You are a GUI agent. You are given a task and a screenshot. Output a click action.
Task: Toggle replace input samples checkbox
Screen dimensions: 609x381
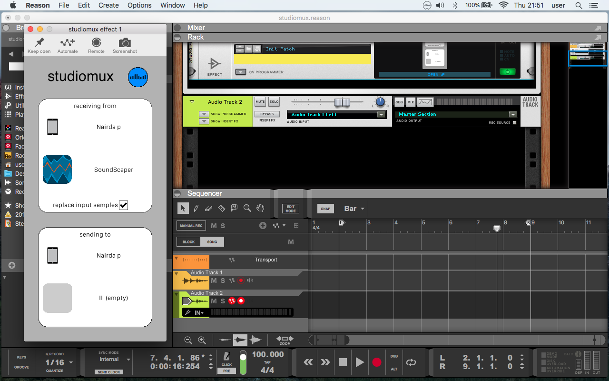(124, 205)
